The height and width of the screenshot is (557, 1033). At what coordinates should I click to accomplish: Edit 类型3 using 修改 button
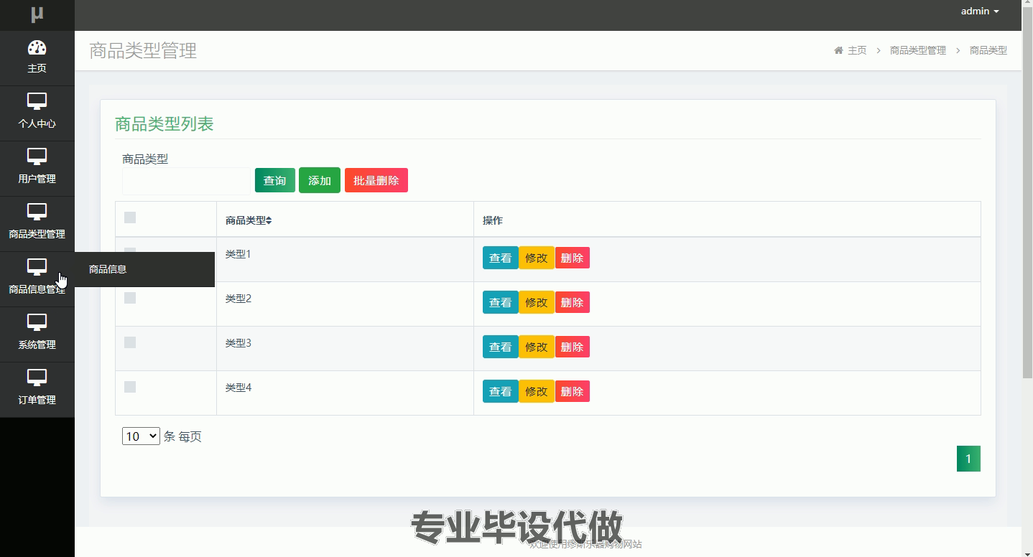point(537,347)
